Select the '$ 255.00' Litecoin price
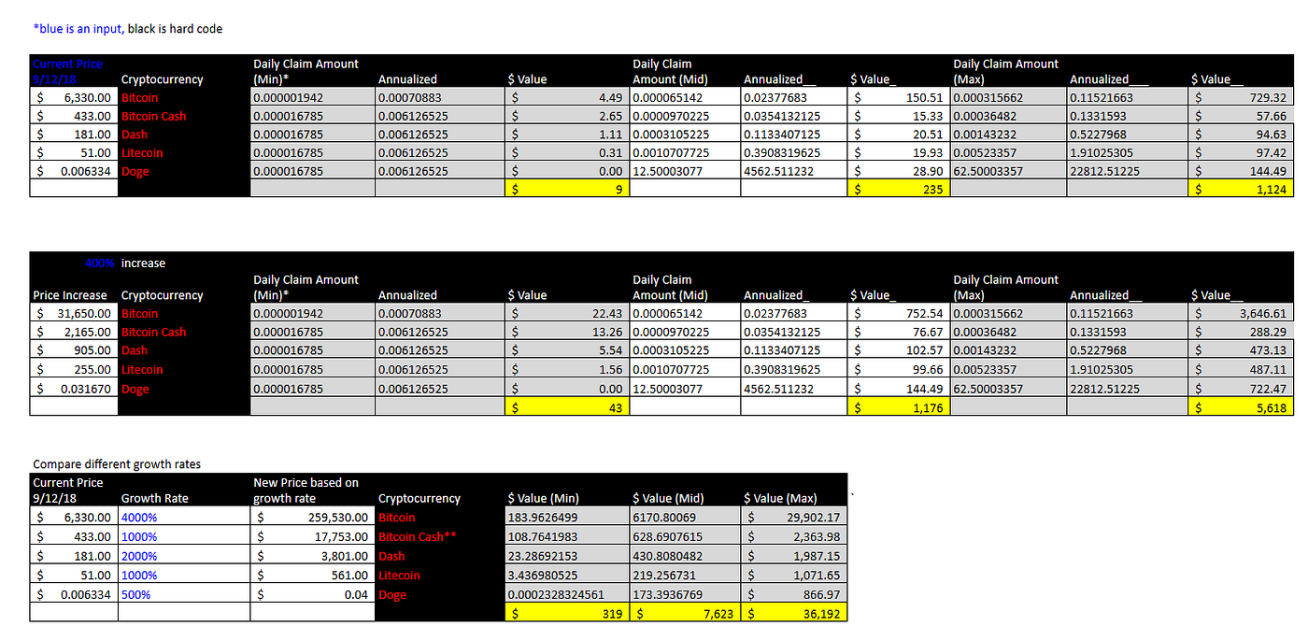The height and width of the screenshot is (640, 1308). click(74, 369)
